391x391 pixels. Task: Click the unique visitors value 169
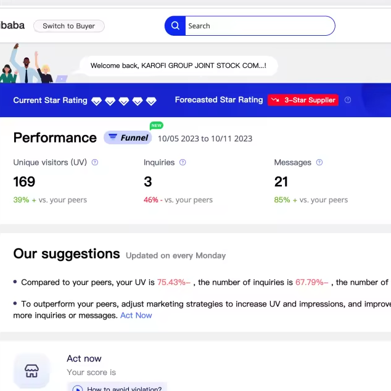click(x=24, y=181)
